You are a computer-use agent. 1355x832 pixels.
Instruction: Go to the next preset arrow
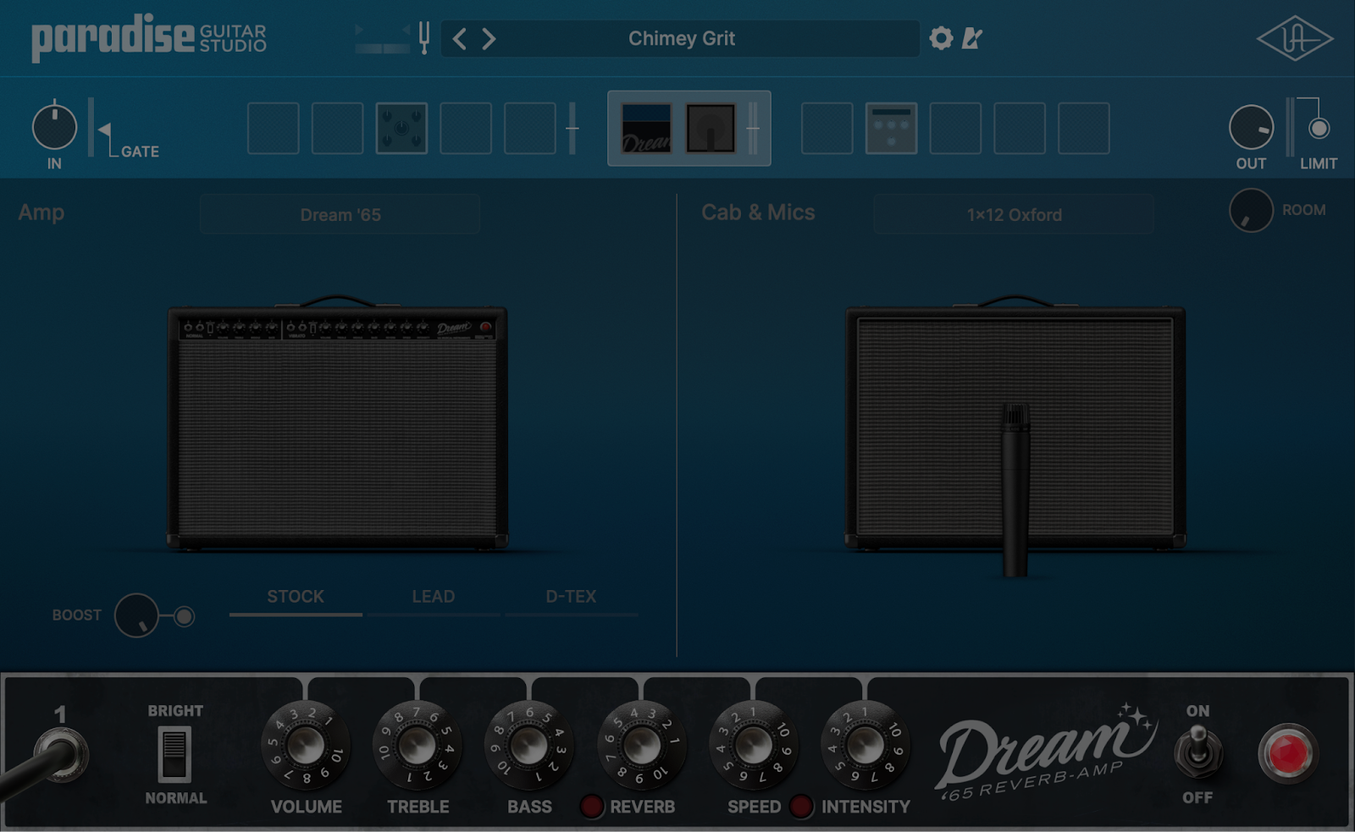489,39
